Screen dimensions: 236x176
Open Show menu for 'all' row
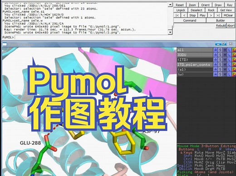[x=220, y=50]
